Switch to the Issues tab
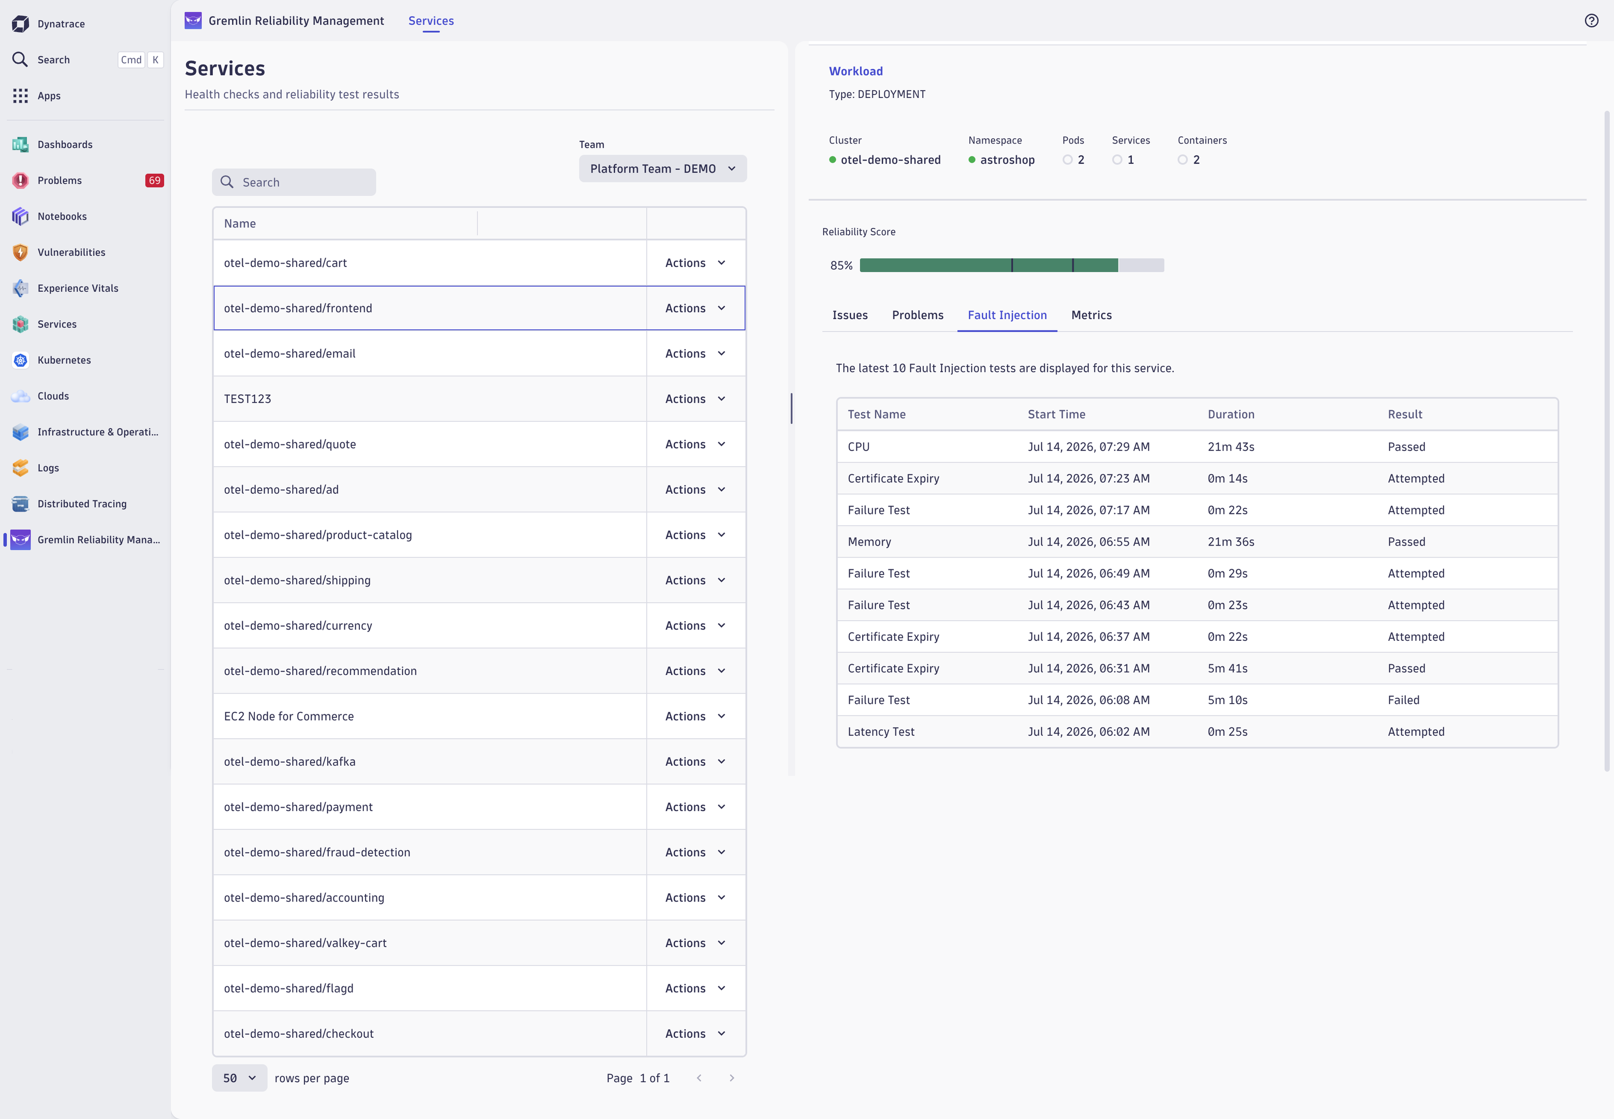This screenshot has height=1119, width=1614. click(x=849, y=315)
